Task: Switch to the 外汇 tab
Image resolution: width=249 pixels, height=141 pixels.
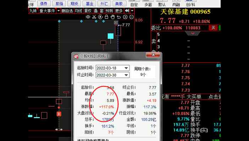Action: [x=104, y=3]
